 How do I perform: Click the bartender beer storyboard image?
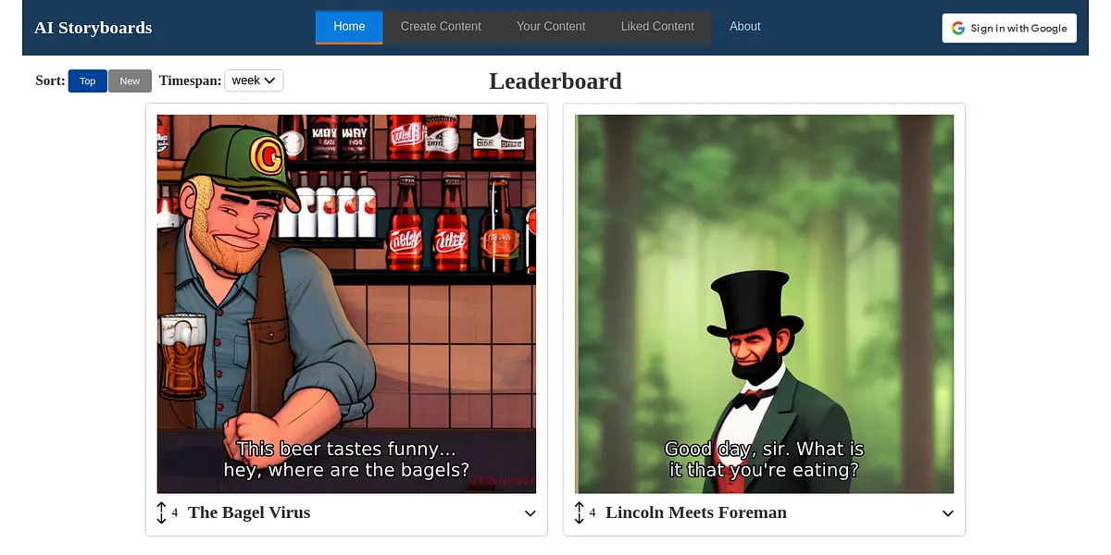[x=346, y=303]
